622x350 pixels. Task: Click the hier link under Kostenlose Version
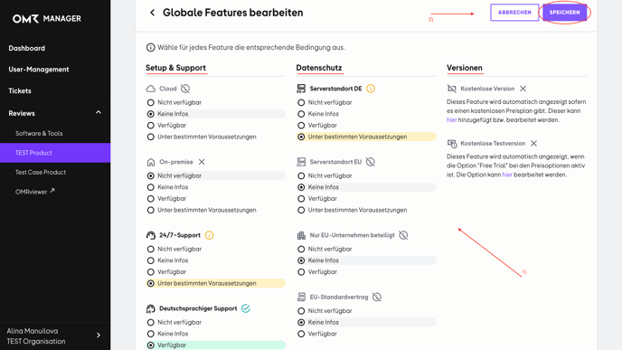click(x=451, y=120)
